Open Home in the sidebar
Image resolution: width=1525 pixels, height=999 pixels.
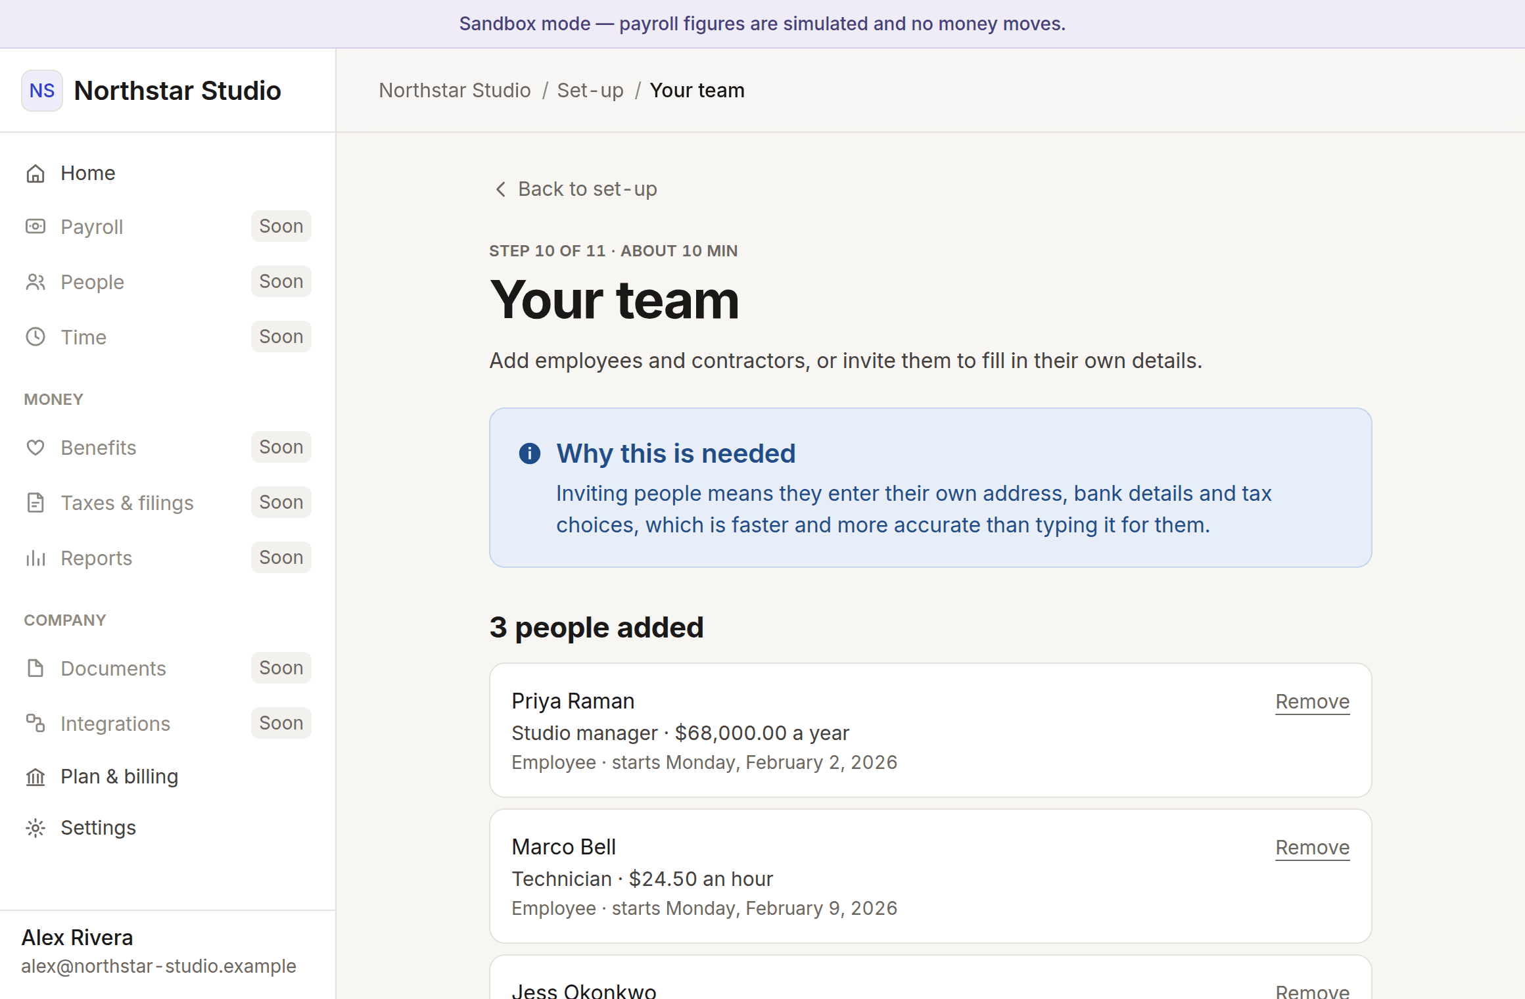pos(168,174)
